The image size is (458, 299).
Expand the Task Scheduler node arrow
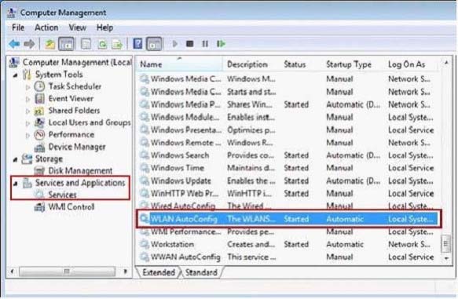coord(27,87)
